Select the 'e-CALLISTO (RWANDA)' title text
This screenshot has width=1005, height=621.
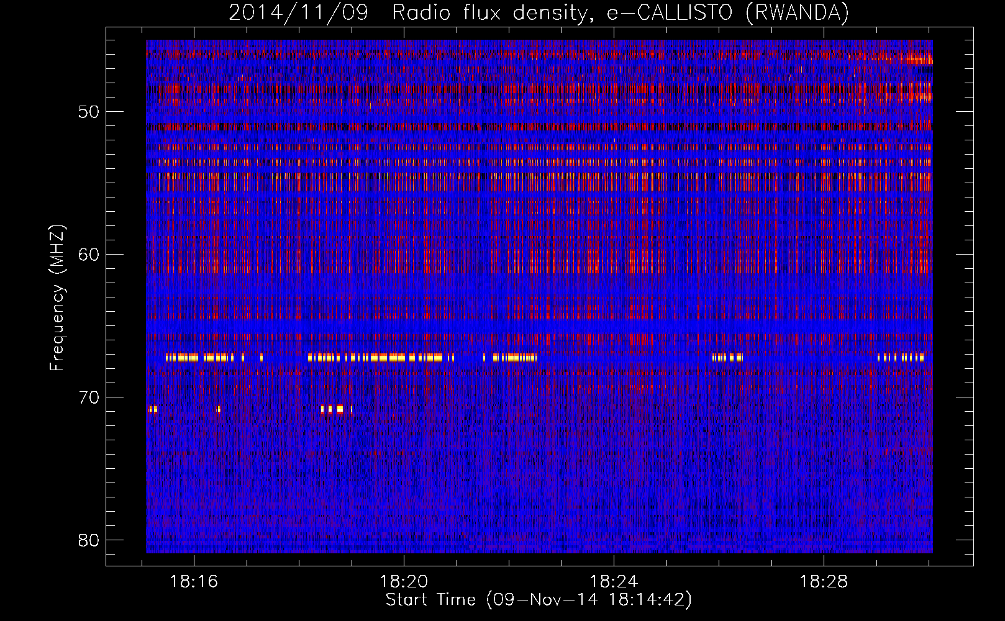(x=728, y=13)
